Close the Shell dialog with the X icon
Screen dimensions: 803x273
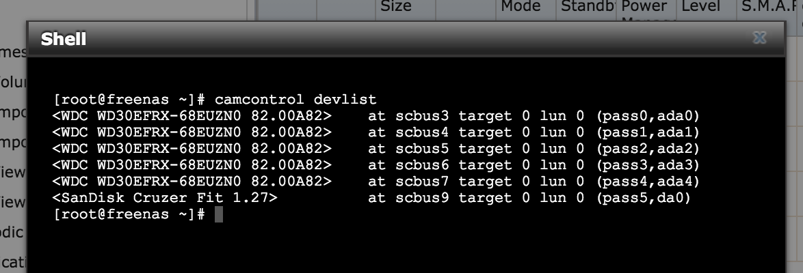click(x=759, y=38)
